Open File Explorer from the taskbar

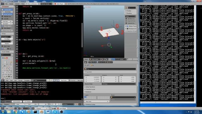coord(9,112)
